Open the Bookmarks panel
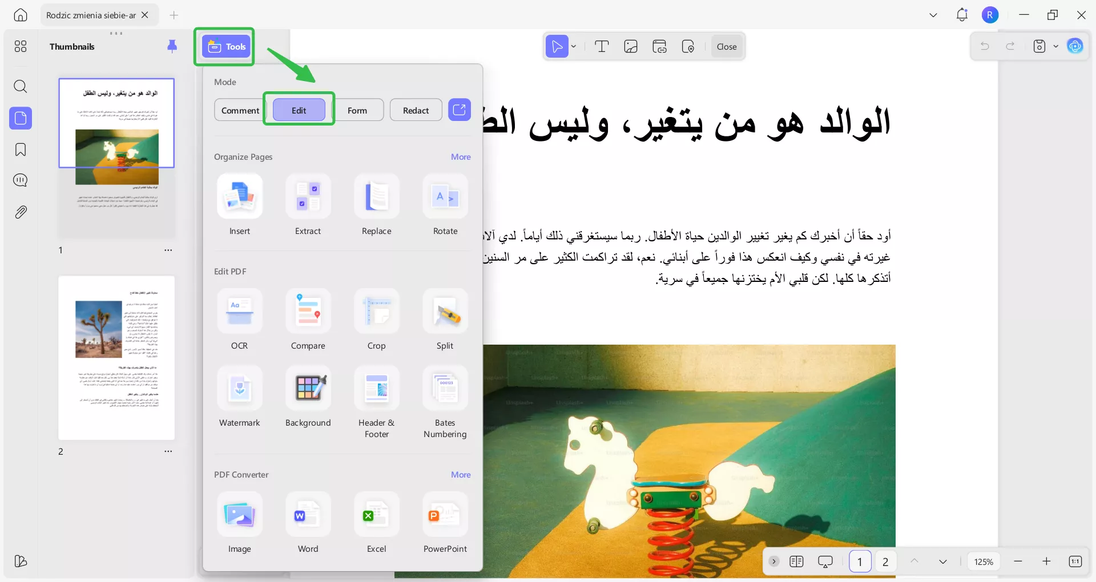Screen dimensions: 1096x582 pyautogui.click(x=21, y=149)
